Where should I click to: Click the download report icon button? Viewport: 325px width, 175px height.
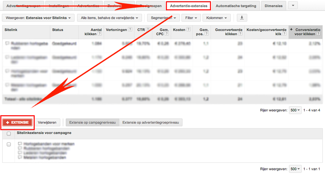click(x=242, y=18)
